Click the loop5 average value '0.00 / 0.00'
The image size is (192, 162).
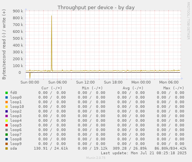pos(131,125)
